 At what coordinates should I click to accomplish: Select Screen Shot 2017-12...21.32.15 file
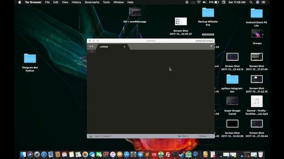[256, 84]
